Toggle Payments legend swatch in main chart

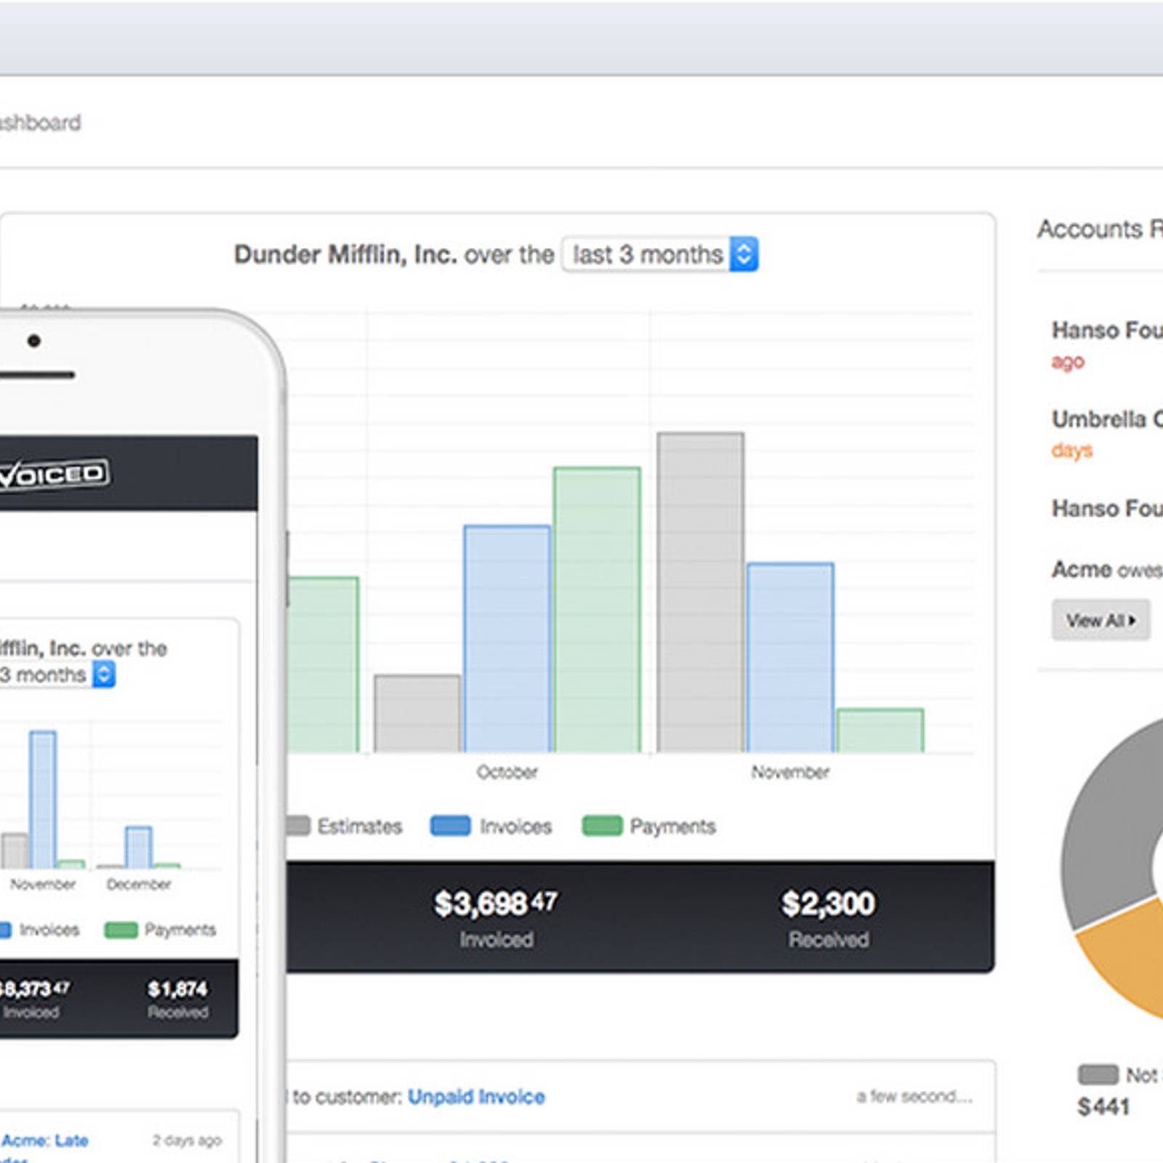pos(602,826)
